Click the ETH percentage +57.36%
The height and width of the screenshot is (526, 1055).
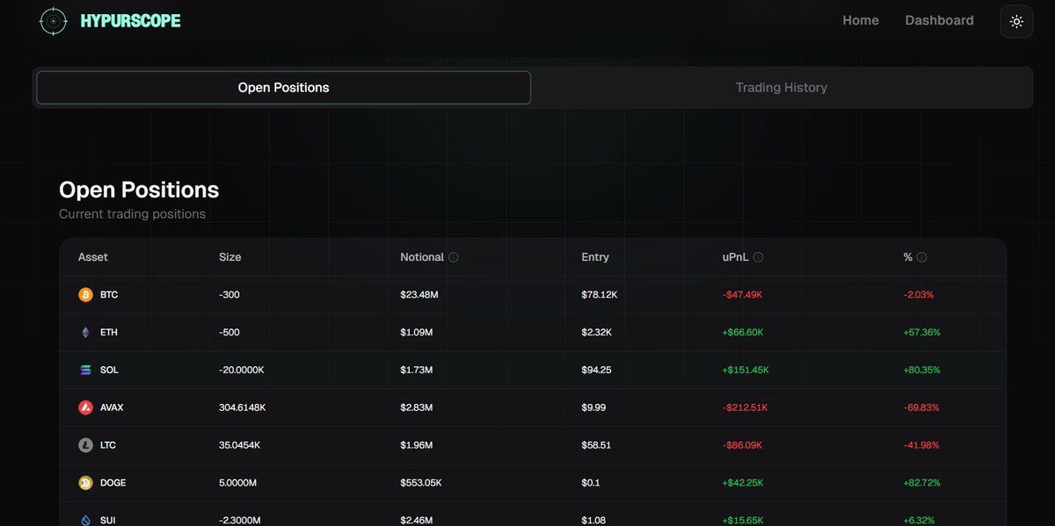click(x=921, y=333)
